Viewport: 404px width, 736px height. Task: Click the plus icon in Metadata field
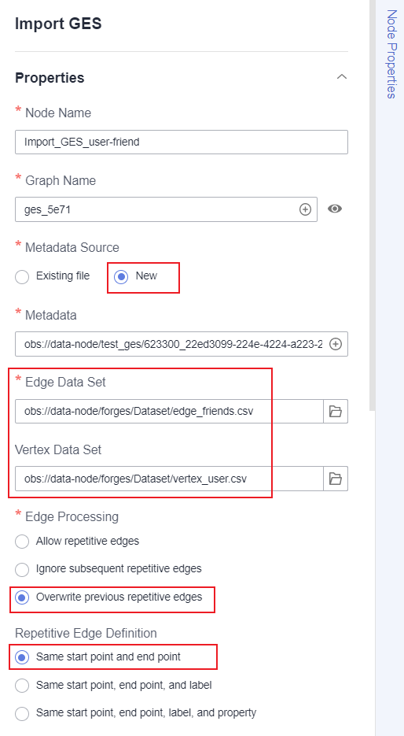click(336, 344)
